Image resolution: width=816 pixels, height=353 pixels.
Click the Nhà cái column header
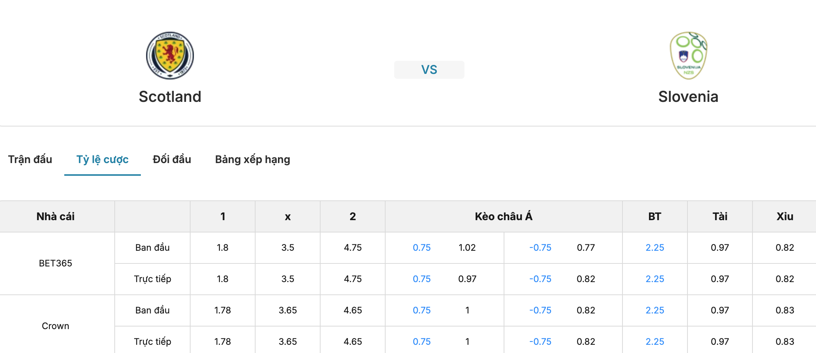pyautogui.click(x=56, y=216)
